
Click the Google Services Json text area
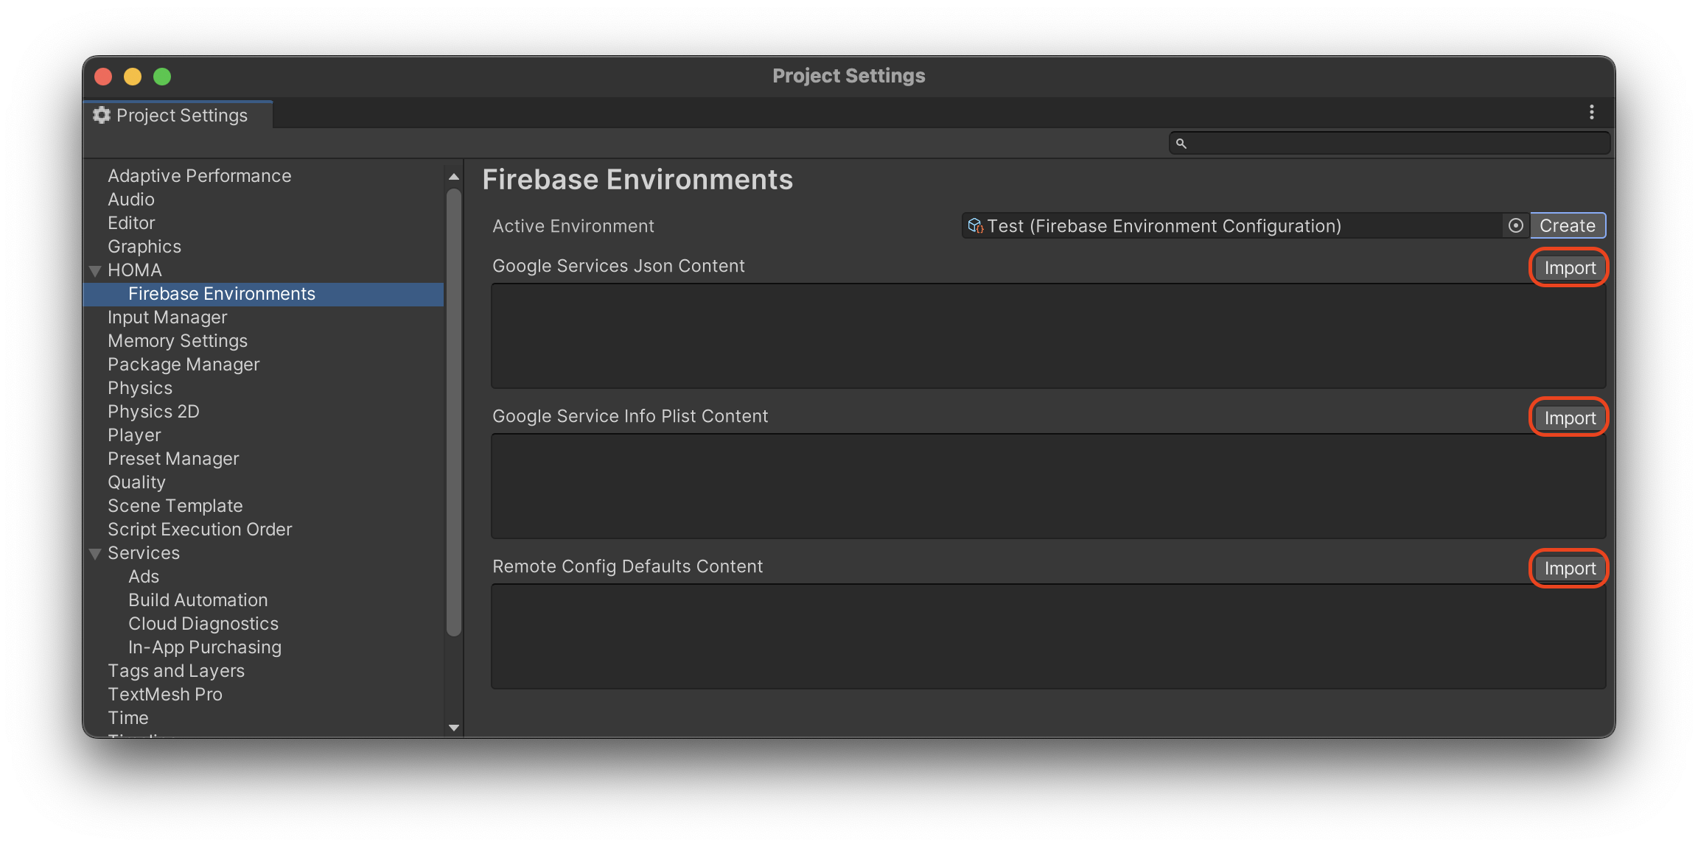(x=1048, y=336)
